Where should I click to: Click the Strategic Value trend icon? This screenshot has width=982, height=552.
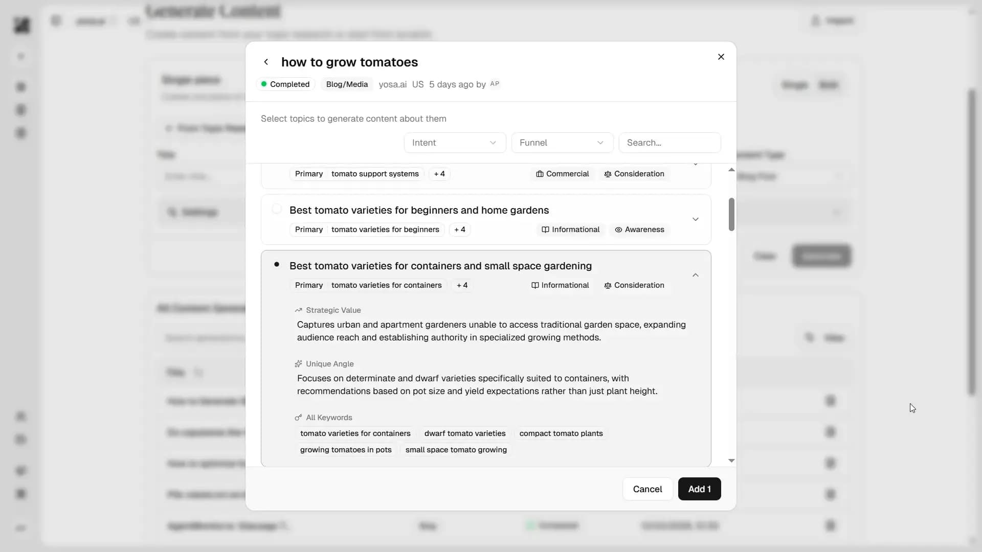298,310
